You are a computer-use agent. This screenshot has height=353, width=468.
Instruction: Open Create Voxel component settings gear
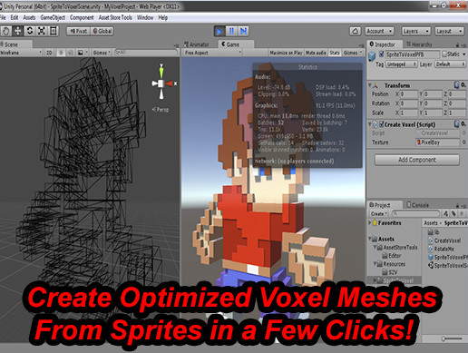pyautogui.click(x=463, y=124)
